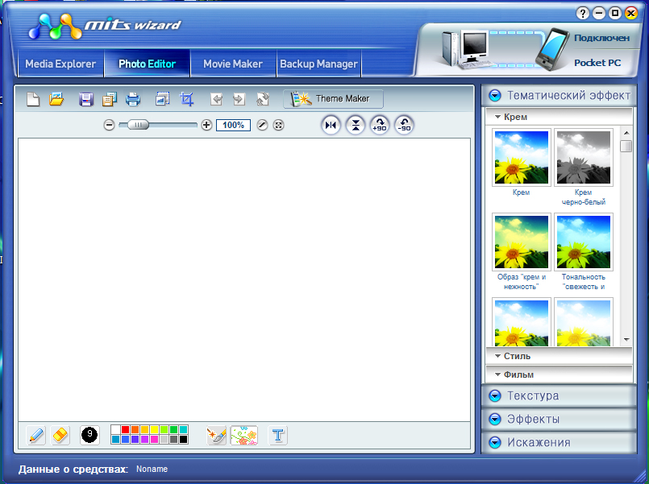The width and height of the screenshot is (649, 484).
Task: Switch to the Media Explorer tab
Action: tap(60, 64)
